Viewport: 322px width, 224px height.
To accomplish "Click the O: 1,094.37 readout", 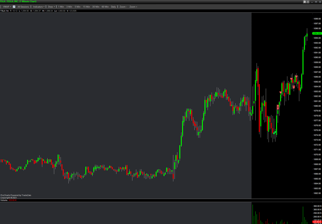I will (35, 11).
